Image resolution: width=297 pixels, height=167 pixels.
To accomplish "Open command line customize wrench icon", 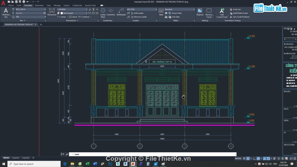I will [67, 154].
